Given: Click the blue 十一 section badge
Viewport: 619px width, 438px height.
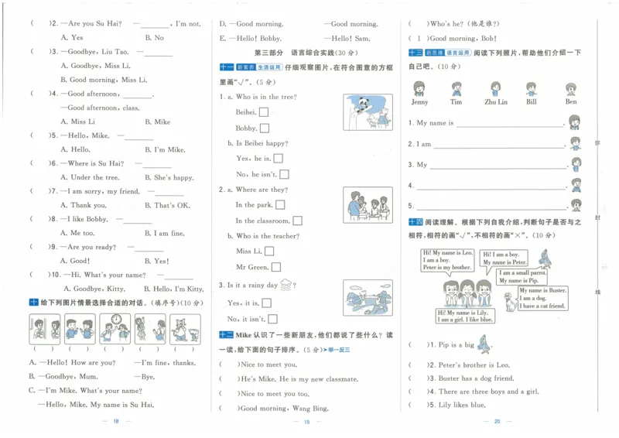Looking at the screenshot, I should click(x=227, y=67).
